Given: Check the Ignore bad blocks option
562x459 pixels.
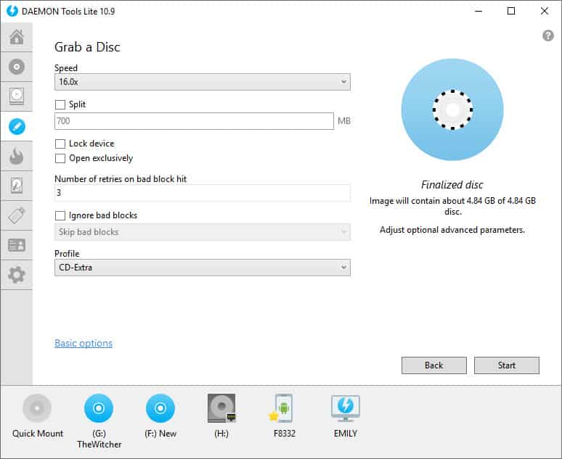Looking at the screenshot, I should point(60,215).
